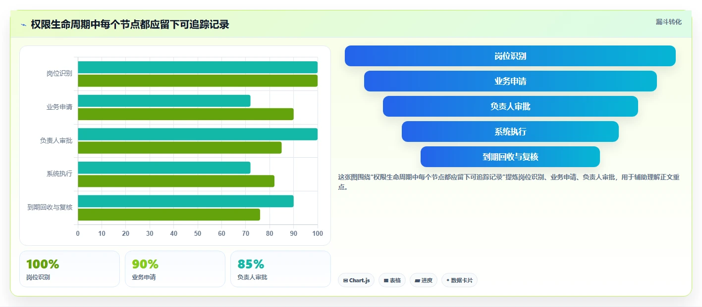Click the 表格 tag chip

pyautogui.click(x=392, y=280)
